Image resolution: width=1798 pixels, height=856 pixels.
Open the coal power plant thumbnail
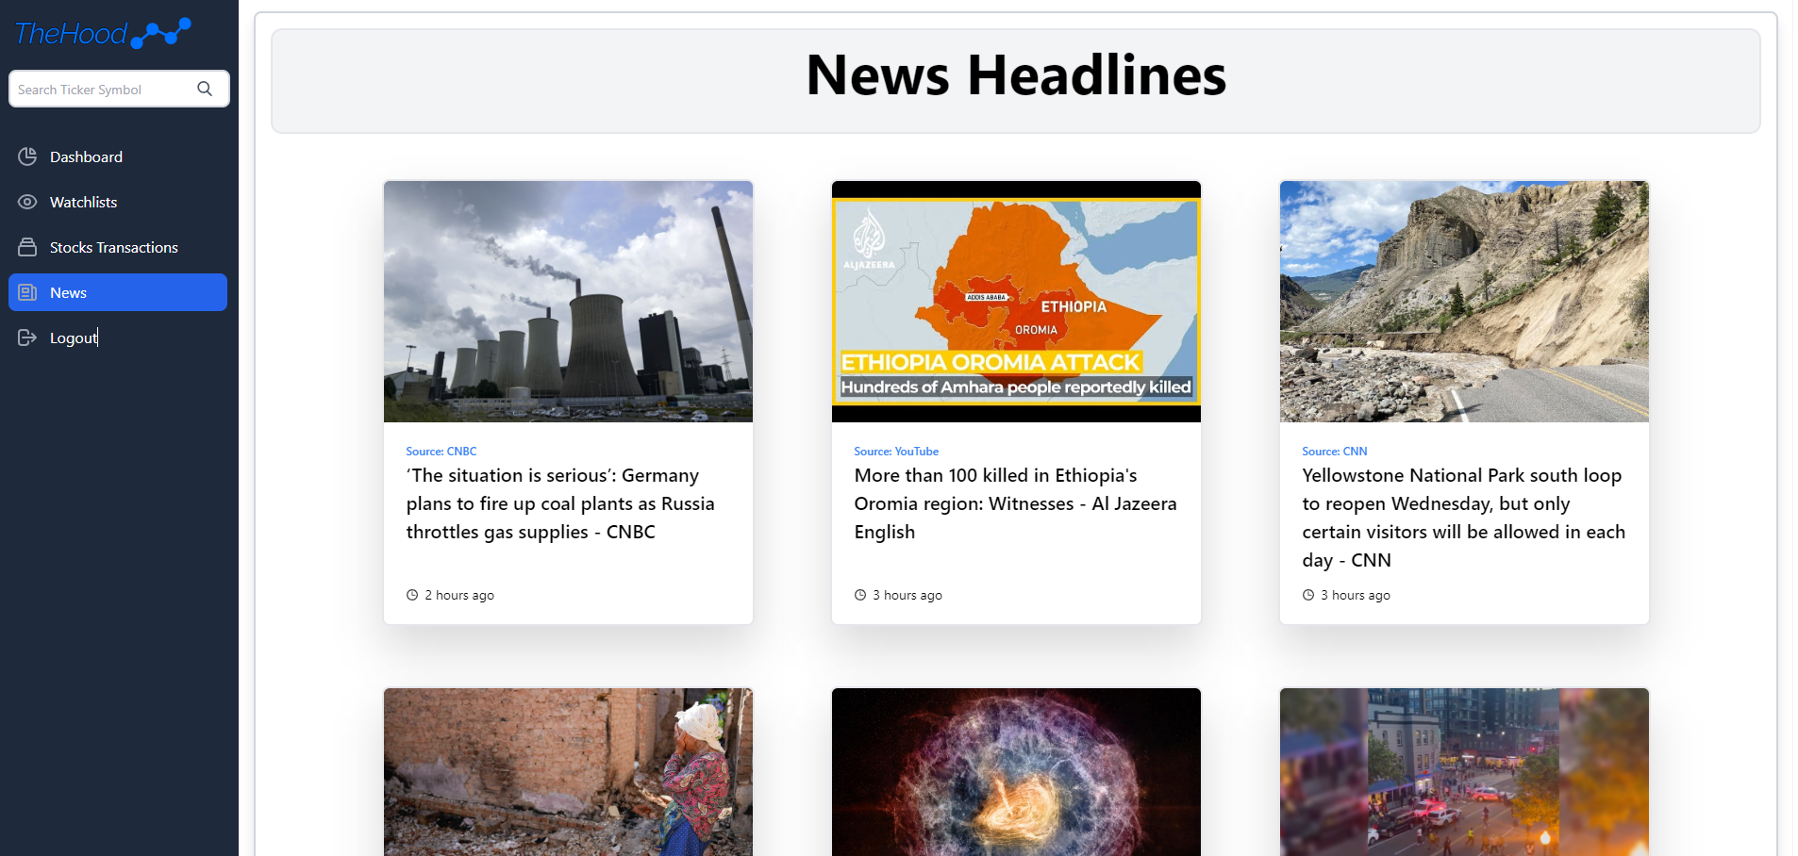pyautogui.click(x=568, y=302)
